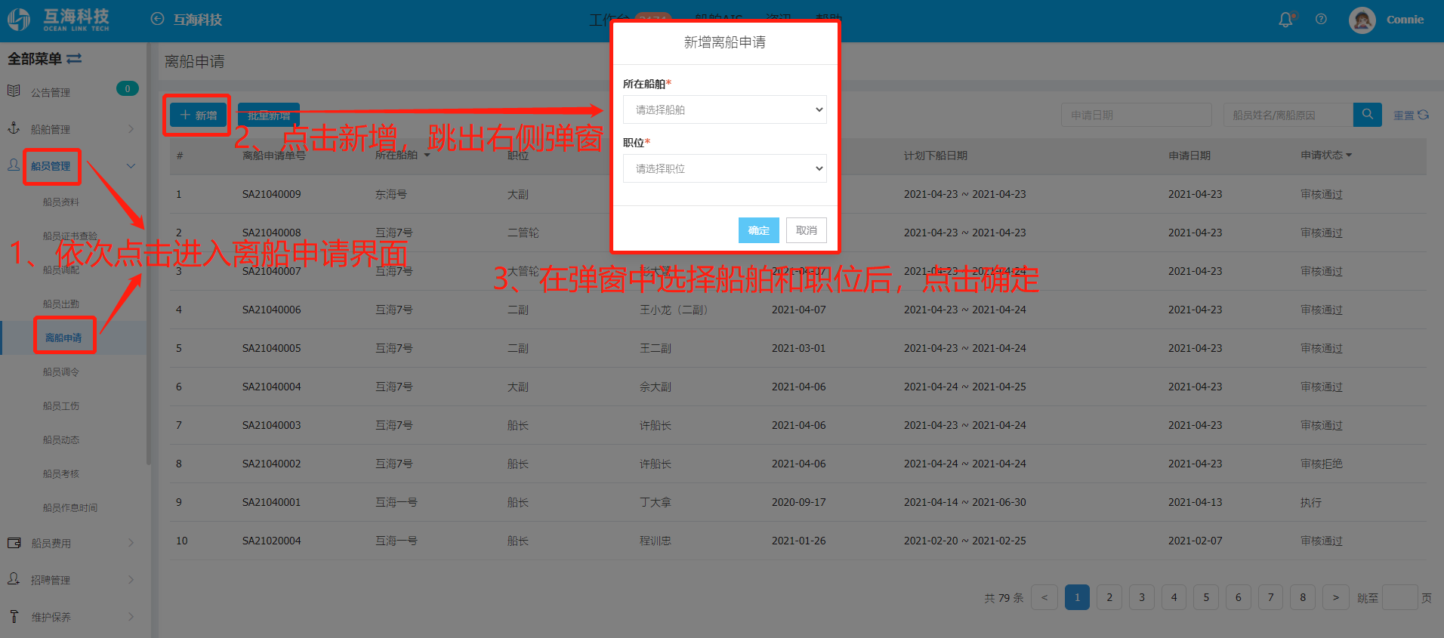Click the 确定 confirm button
Viewport: 1444px width, 638px height.
(x=759, y=230)
